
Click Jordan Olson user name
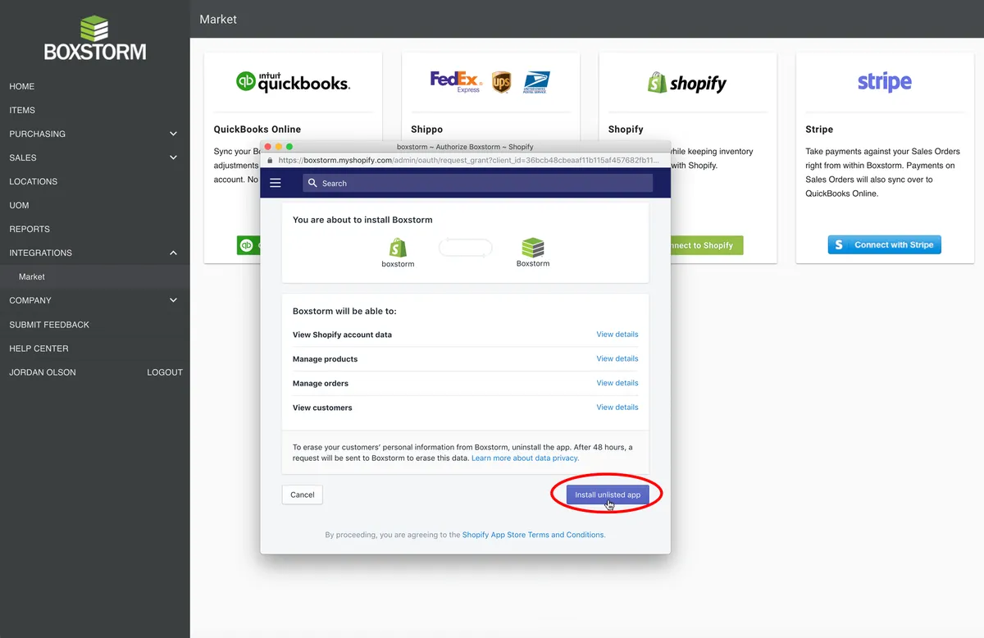tap(43, 372)
